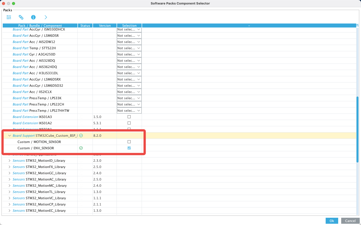Click version 1.1.1 of MotionVC Library

tap(97, 198)
